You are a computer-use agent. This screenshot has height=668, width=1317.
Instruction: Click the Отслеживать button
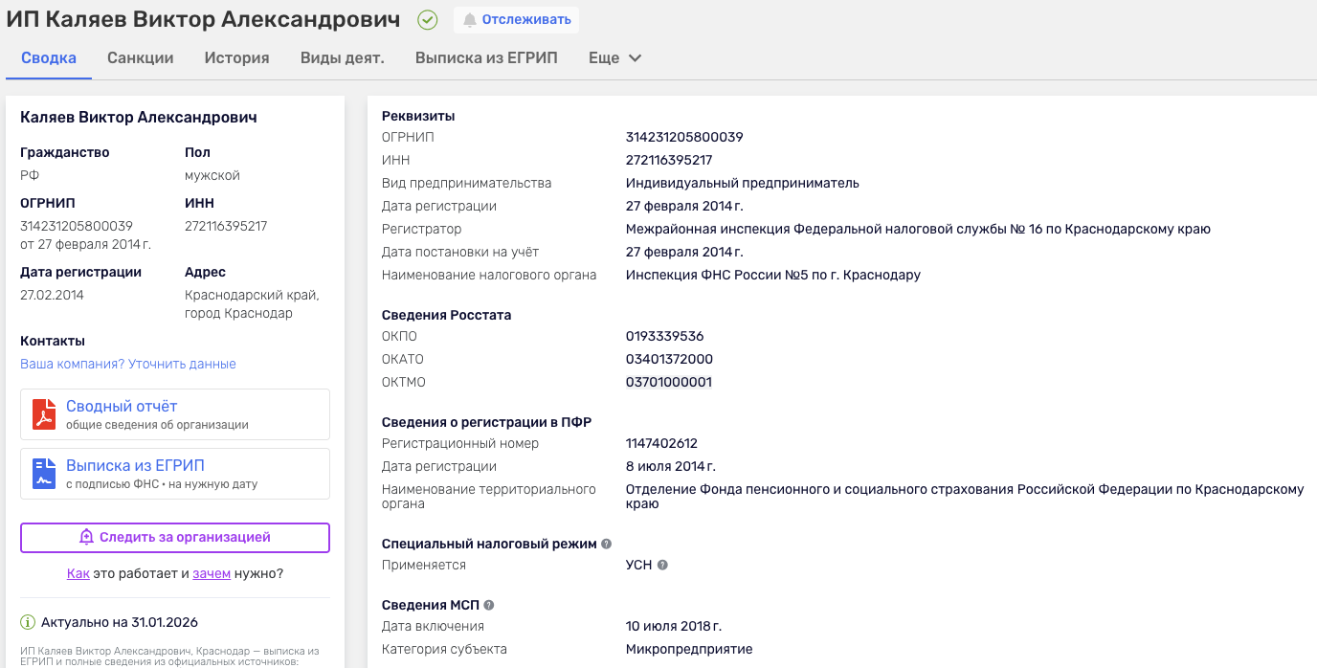pos(516,19)
